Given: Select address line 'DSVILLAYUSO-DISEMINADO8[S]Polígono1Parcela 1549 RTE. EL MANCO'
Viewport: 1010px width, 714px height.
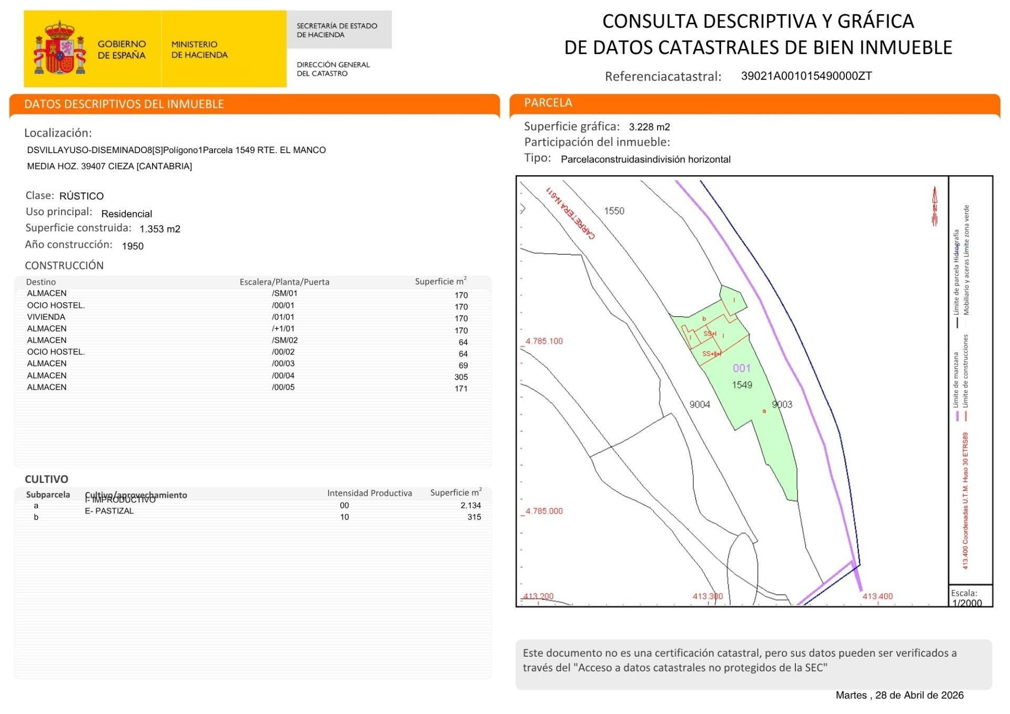Looking at the screenshot, I should (x=176, y=150).
